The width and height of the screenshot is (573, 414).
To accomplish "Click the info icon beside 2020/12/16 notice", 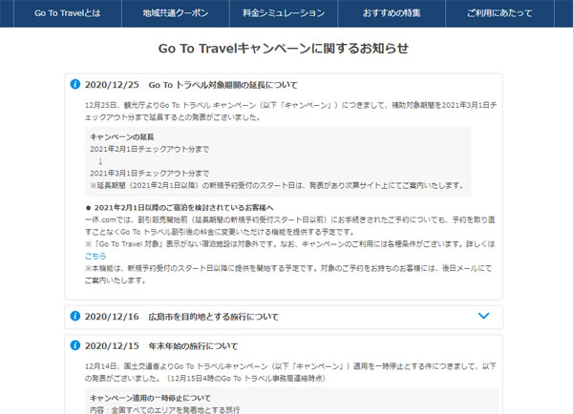I will click(x=74, y=316).
